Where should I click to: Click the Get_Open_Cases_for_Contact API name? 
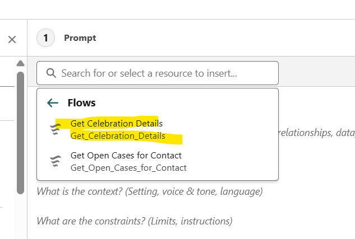[128, 167]
